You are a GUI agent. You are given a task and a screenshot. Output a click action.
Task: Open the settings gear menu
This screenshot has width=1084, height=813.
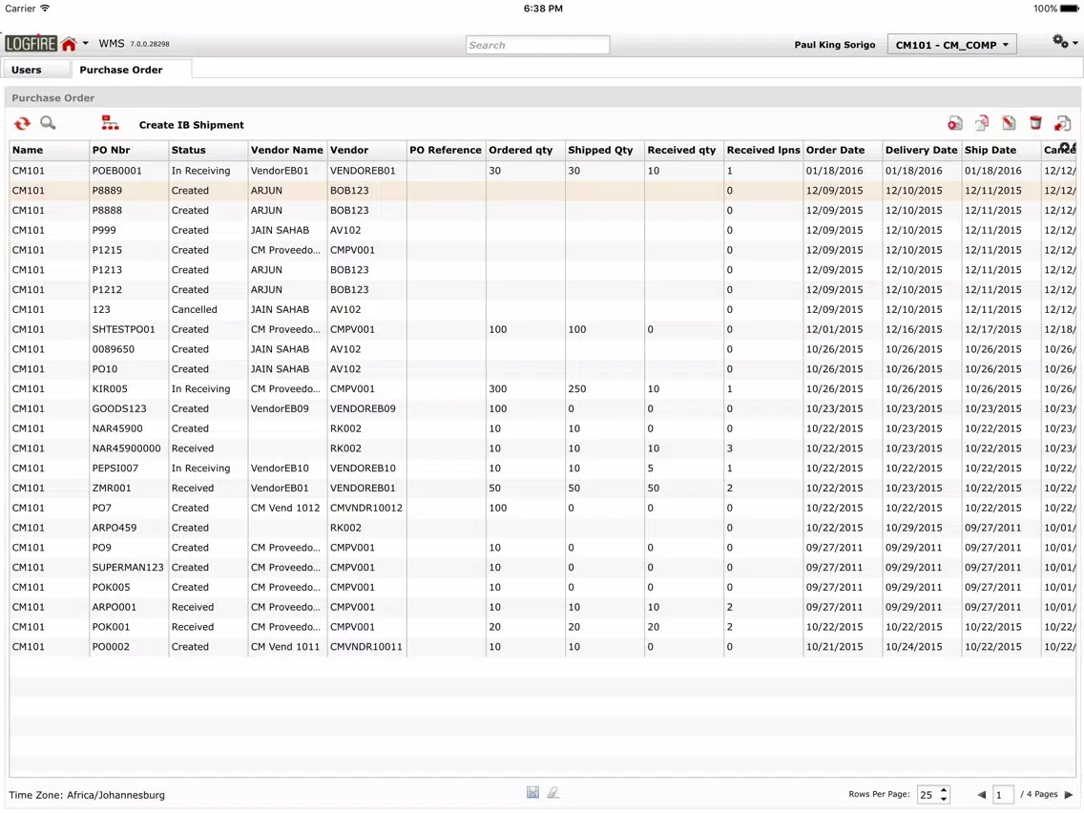pyautogui.click(x=1064, y=42)
